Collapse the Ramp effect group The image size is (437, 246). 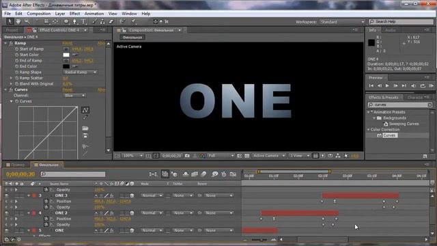(x=5, y=43)
